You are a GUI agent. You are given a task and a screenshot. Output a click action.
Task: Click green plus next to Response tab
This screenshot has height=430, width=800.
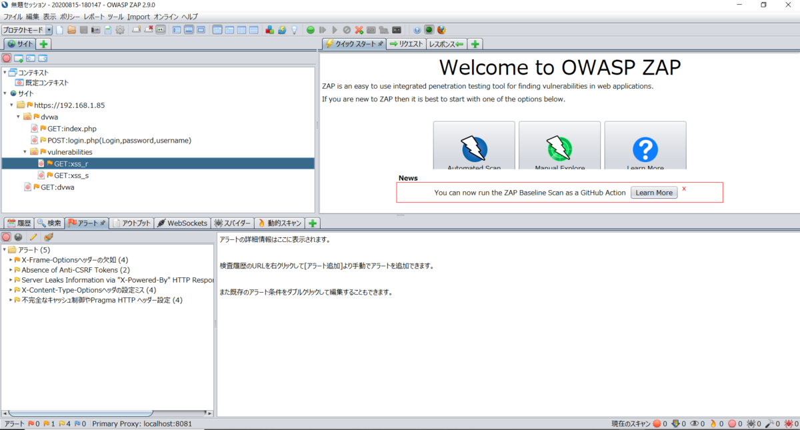click(x=475, y=44)
